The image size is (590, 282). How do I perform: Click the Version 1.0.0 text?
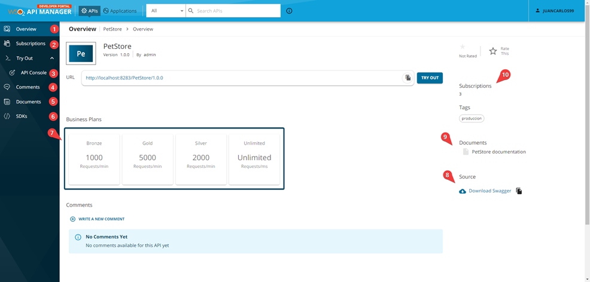point(116,55)
